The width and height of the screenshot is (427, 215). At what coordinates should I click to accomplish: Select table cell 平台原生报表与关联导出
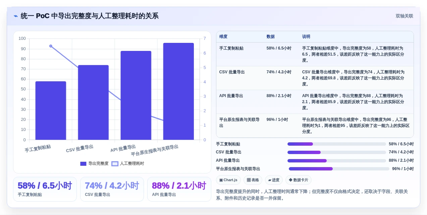point(239,123)
